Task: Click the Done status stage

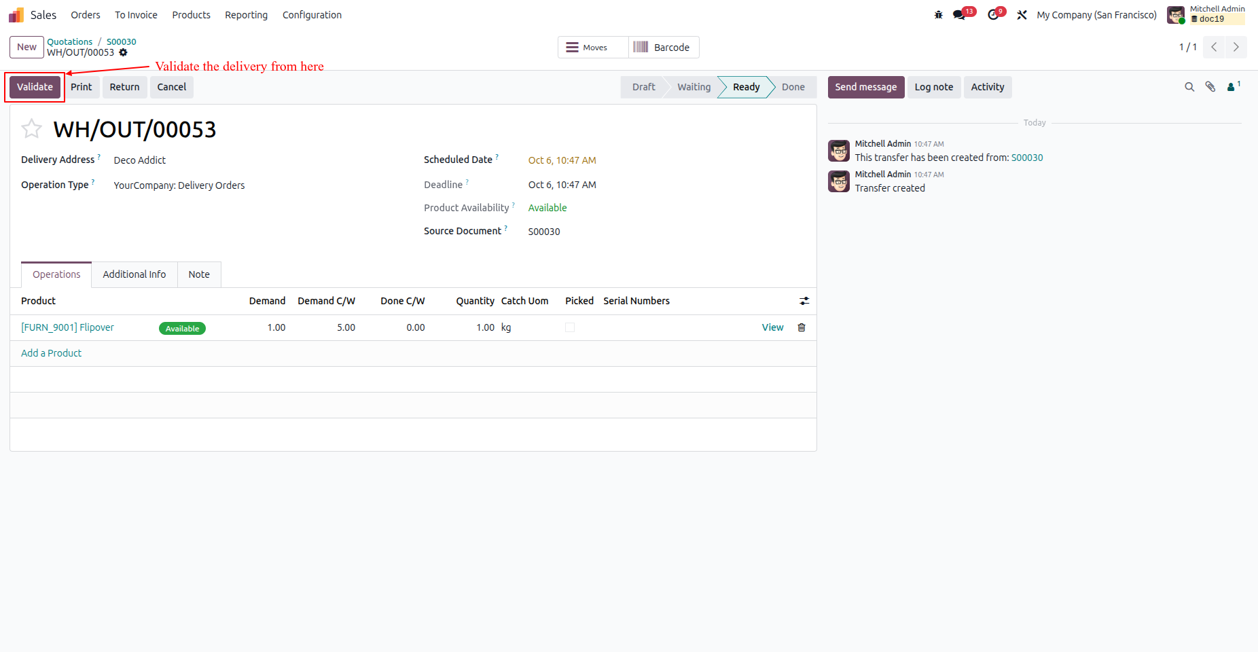Action: [x=793, y=87]
